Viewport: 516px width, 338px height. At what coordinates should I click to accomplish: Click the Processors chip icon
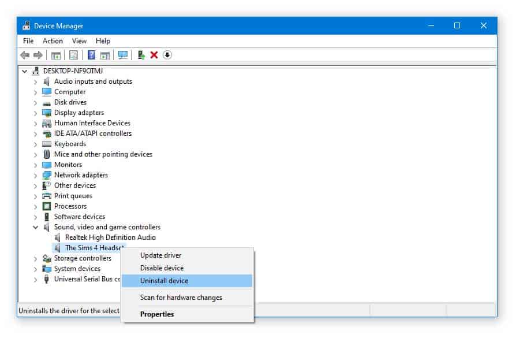click(x=47, y=206)
